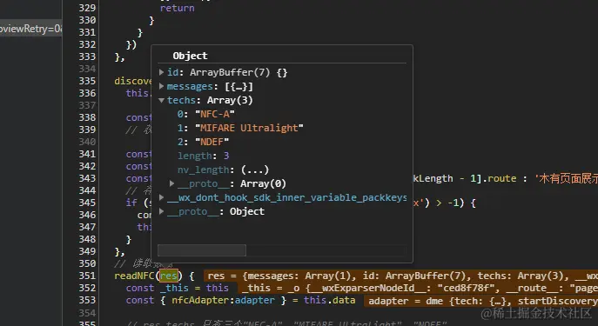
Task: Collapse the techs: Array(3) property
Action: pos(162,101)
